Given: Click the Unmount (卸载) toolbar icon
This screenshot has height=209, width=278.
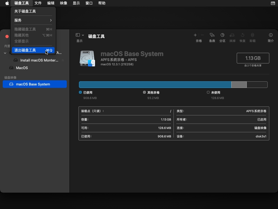Looking at the screenshot, I should pos(252,35).
